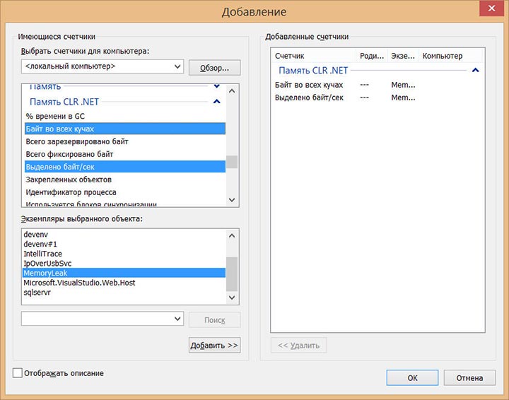Select Всего фиксировано байт counter
The width and height of the screenshot is (509, 400).
pyautogui.click(x=125, y=154)
